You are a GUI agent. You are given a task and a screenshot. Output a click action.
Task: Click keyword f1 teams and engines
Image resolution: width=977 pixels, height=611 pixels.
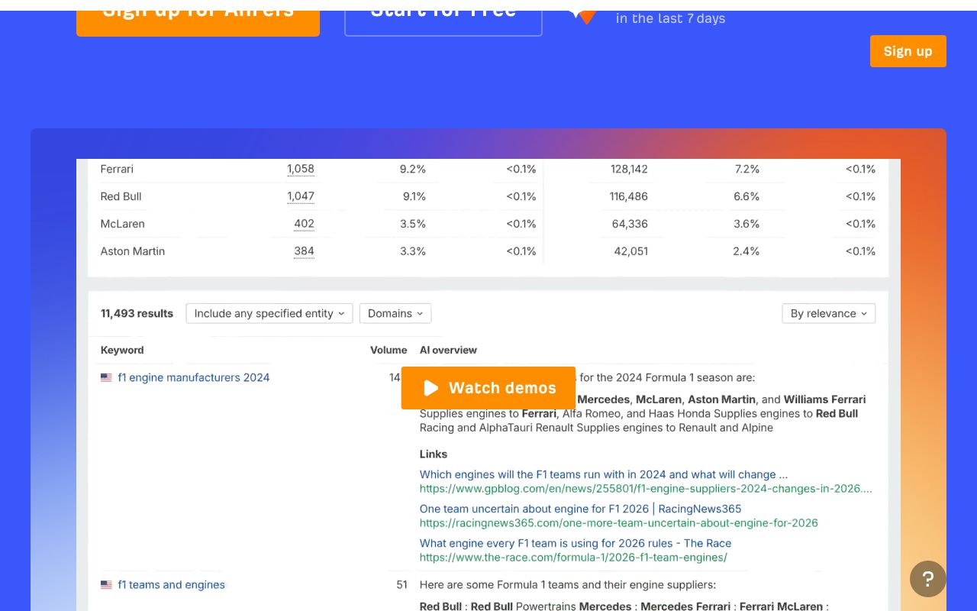click(172, 585)
